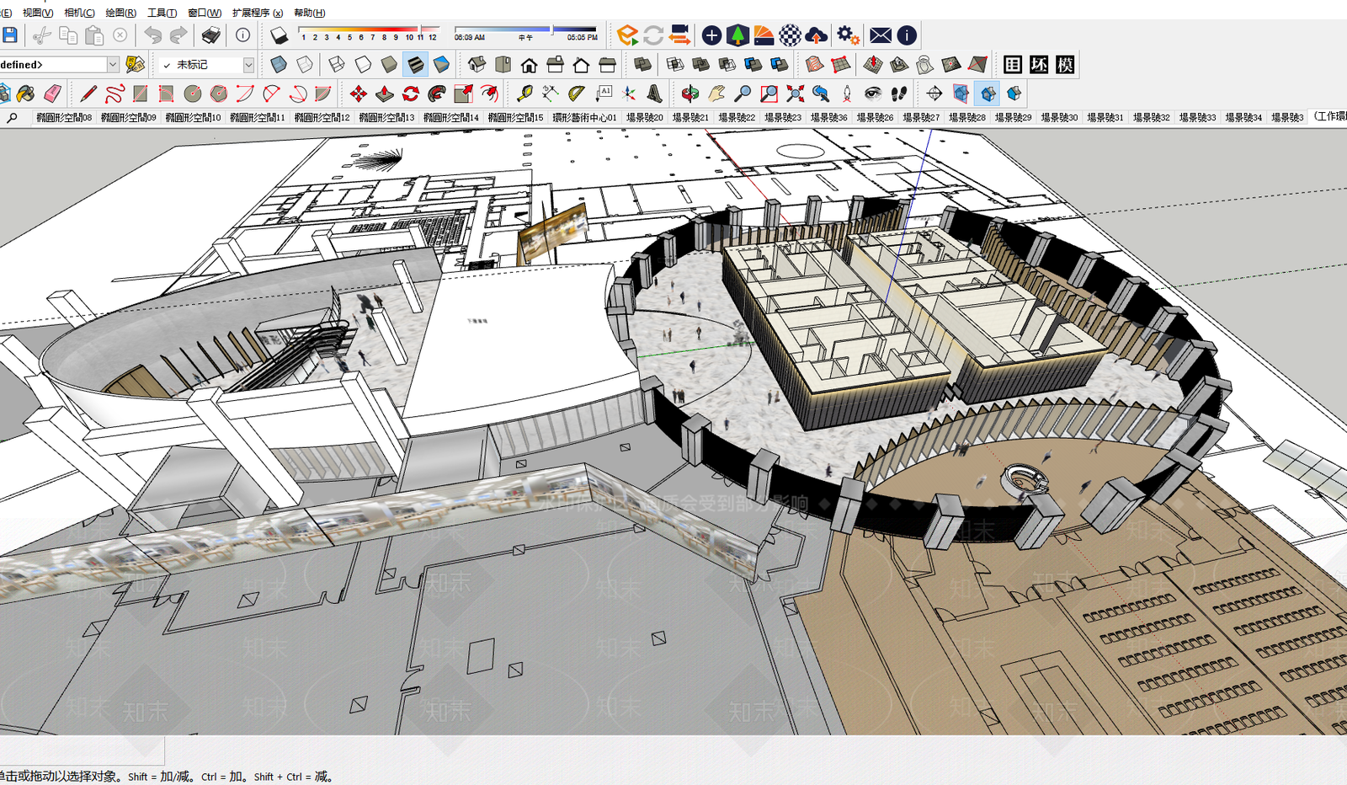Start the Enscape renderer

pyautogui.click(x=627, y=35)
